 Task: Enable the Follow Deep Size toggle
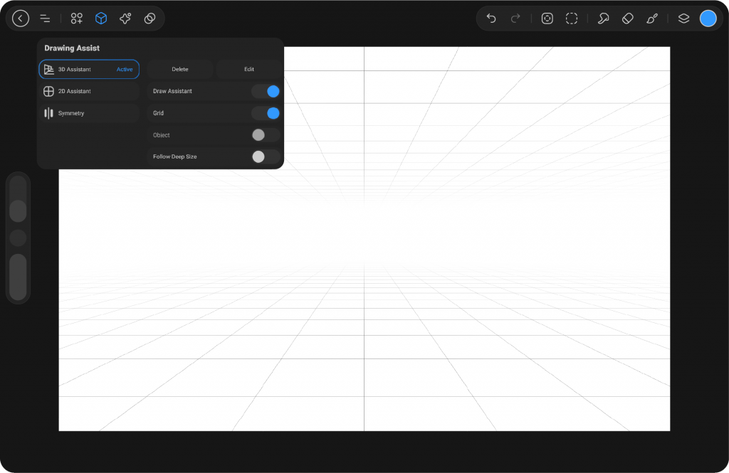(265, 156)
